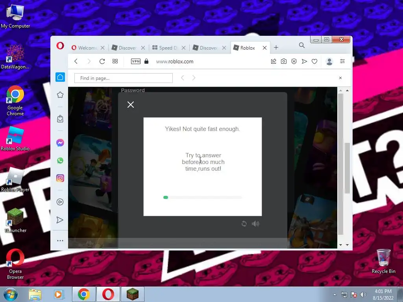Click the Minecraft block taskbar icon
Viewport: 403px width, 302px height.
133,294
